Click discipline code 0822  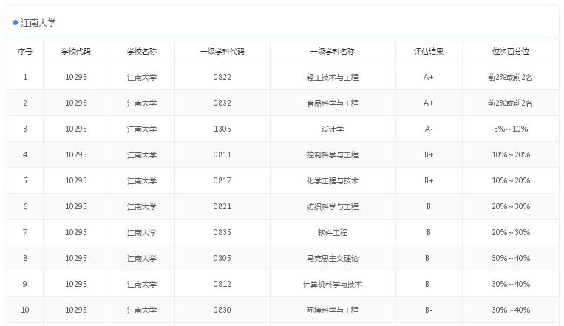click(222, 77)
